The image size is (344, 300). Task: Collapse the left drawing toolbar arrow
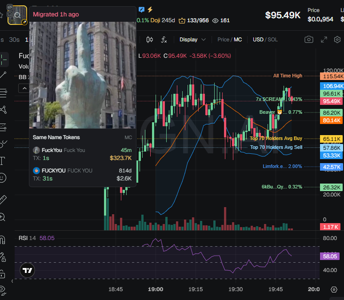12,281
